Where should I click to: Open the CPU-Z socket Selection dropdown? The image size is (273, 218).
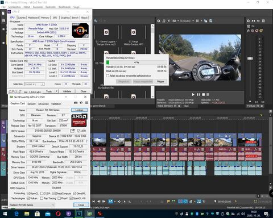pos(34,84)
